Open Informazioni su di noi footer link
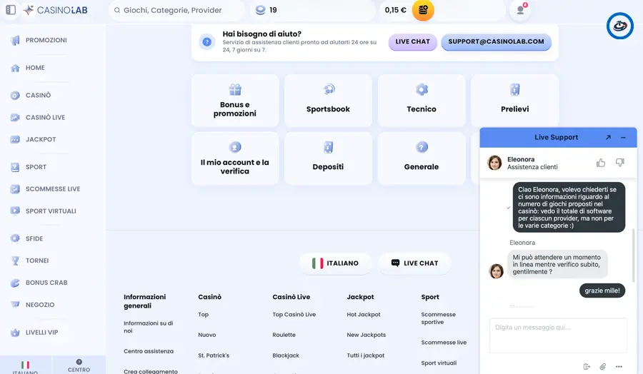This screenshot has width=643, height=374. (x=149, y=327)
